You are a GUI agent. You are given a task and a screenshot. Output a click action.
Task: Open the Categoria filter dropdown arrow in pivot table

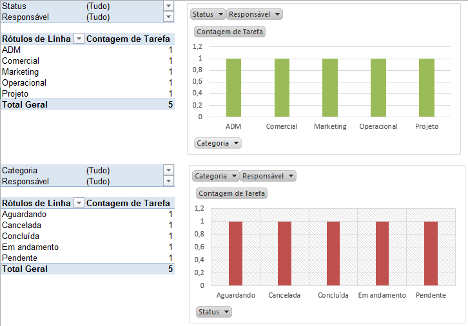click(x=169, y=171)
